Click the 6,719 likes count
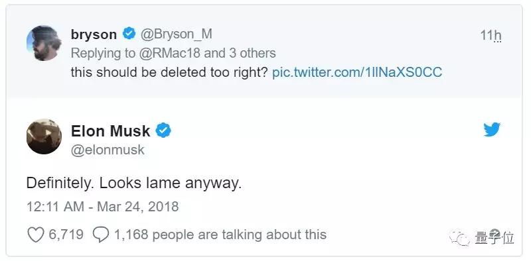The width and height of the screenshot is (531, 261). 66,235
